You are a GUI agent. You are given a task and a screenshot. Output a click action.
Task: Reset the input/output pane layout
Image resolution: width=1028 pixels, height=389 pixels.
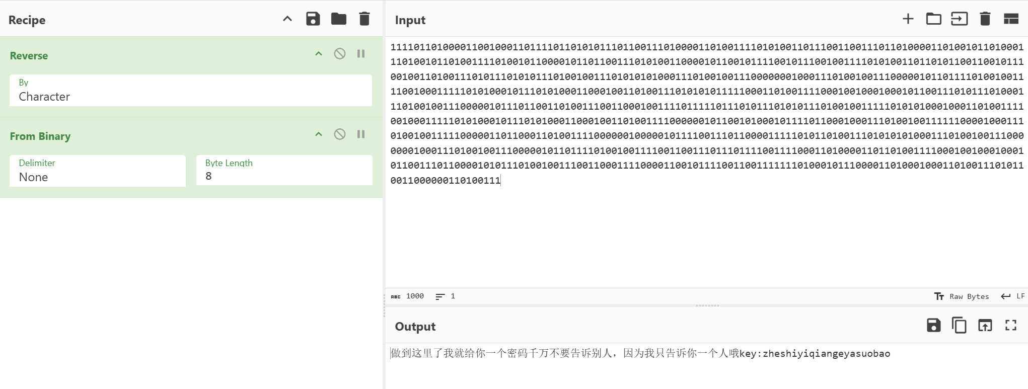(x=1011, y=19)
